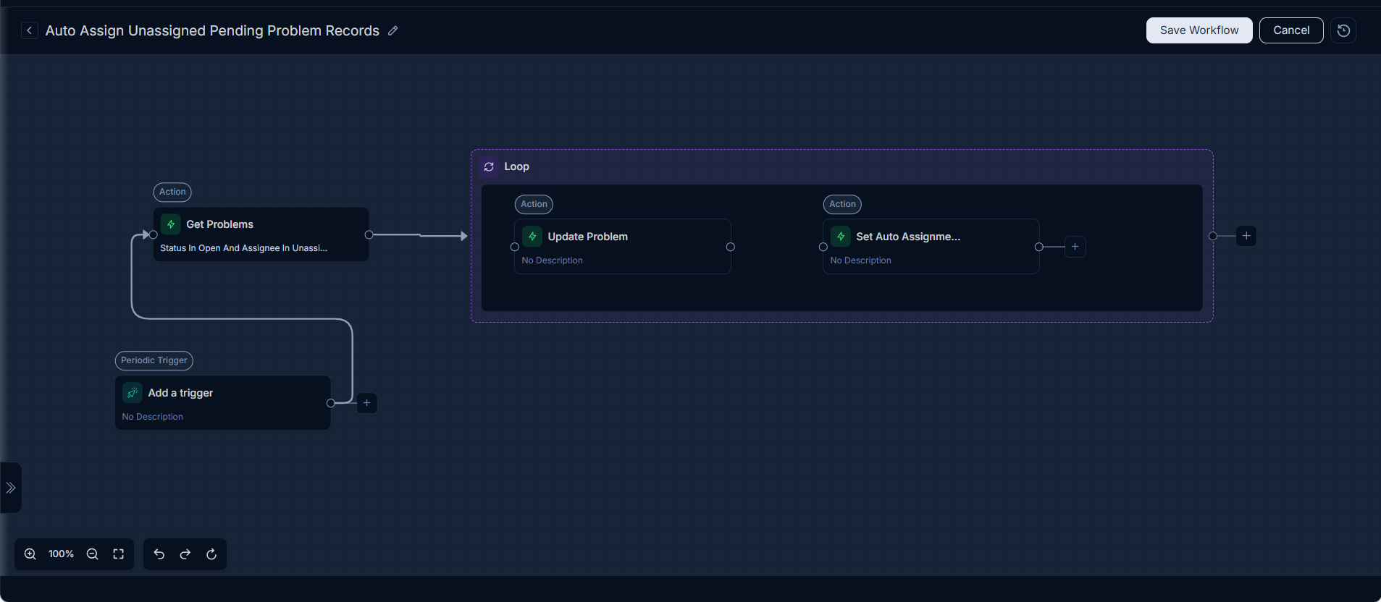The image size is (1381, 602).
Task: Fit workflow to screen
Action: coord(119,554)
